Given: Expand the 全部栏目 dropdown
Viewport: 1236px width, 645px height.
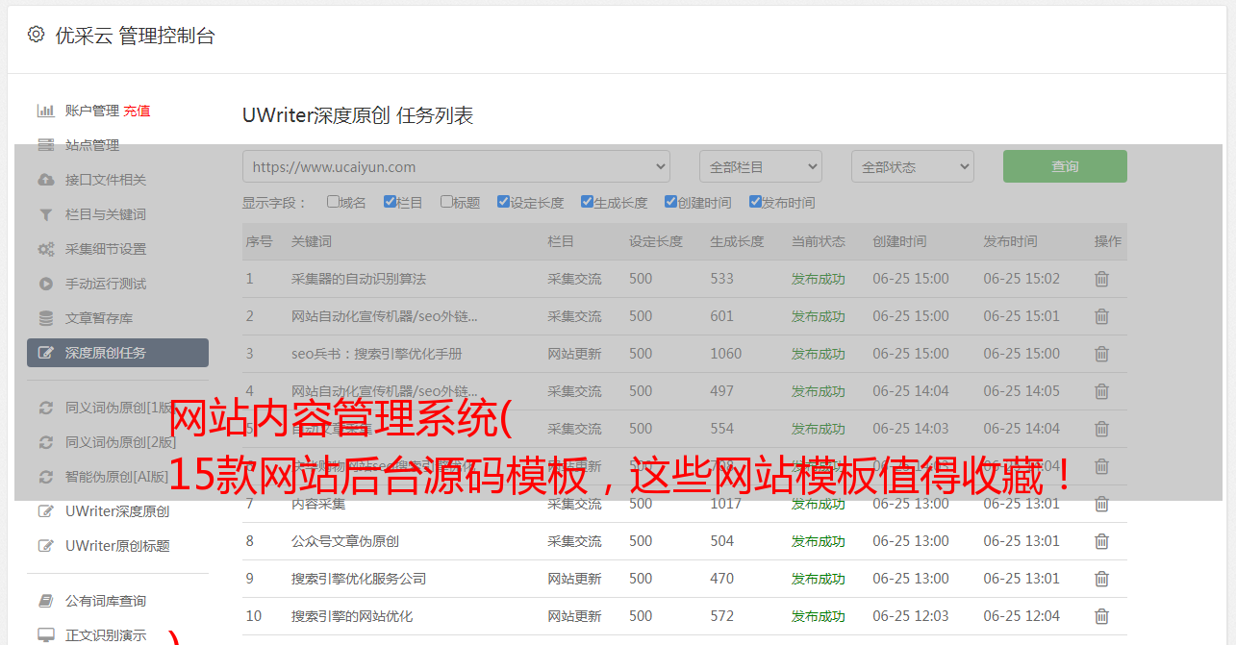Looking at the screenshot, I should 760,166.
